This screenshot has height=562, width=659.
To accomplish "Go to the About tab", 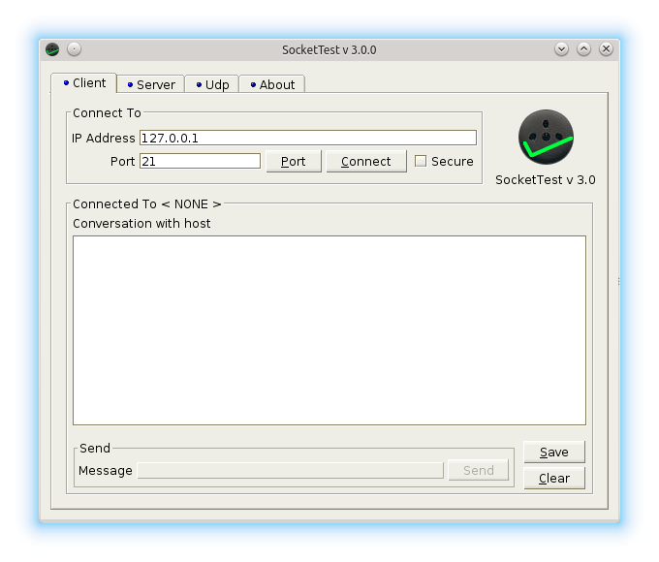I will pos(271,84).
